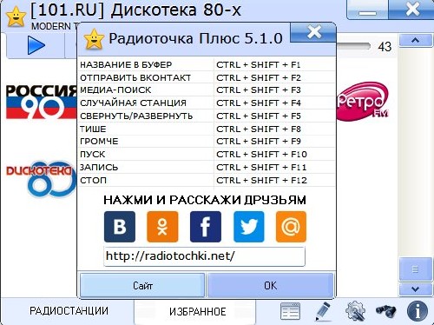Viewport: 434px width, 325px height.
Task: Open the list view icon
Action: pyautogui.click(x=290, y=311)
